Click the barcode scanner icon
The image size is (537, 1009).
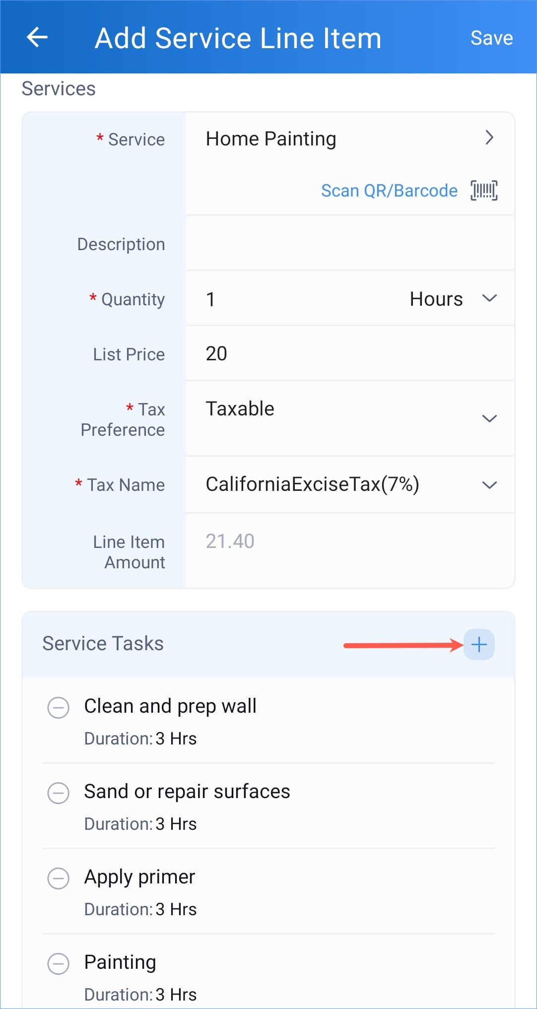[484, 191]
